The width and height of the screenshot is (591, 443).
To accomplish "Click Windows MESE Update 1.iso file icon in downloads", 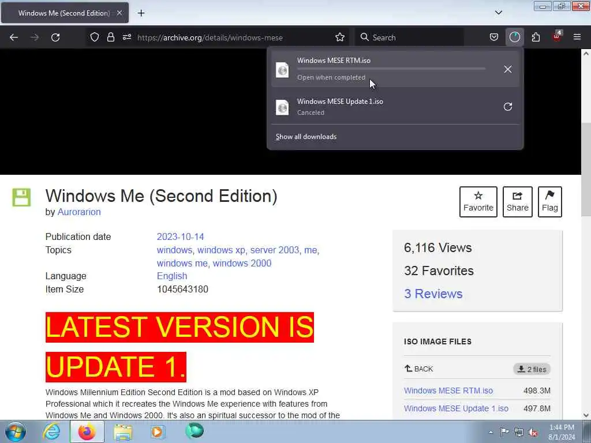I will click(x=282, y=107).
